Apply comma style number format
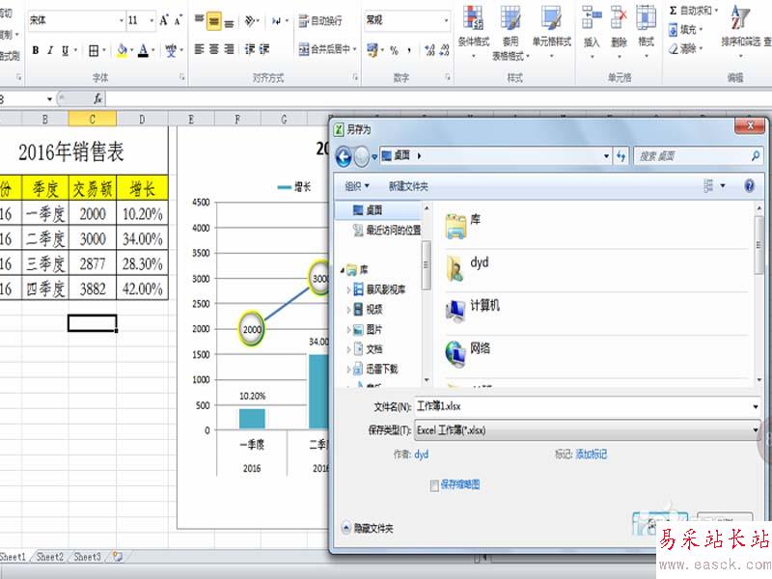 pos(408,50)
